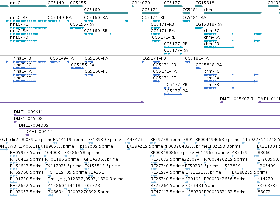280x197 pixels.
Task: Select the CG5171-PE protein feature
Action: pyautogui.click(x=156, y=81)
